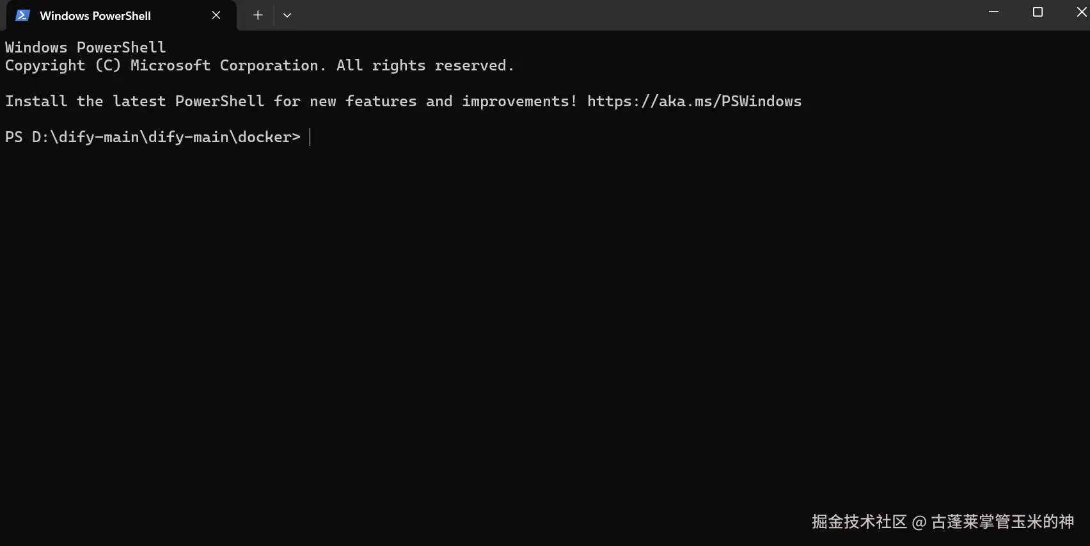This screenshot has height=546, width=1090.
Task: Close the terminal window
Action: tap(1082, 12)
